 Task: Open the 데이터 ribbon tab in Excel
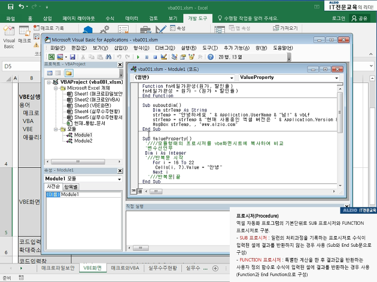pyautogui.click(x=132, y=19)
